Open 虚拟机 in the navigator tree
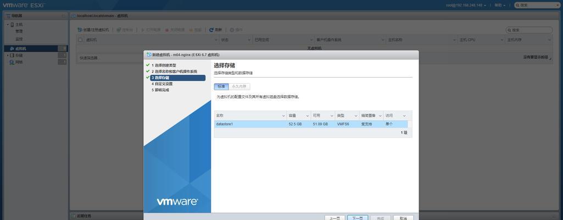This screenshot has width=563, height=220. tap(20, 48)
